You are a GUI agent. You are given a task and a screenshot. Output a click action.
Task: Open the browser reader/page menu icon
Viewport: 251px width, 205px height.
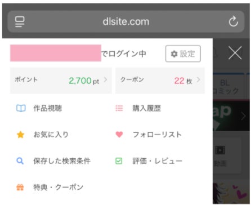[x=20, y=21]
